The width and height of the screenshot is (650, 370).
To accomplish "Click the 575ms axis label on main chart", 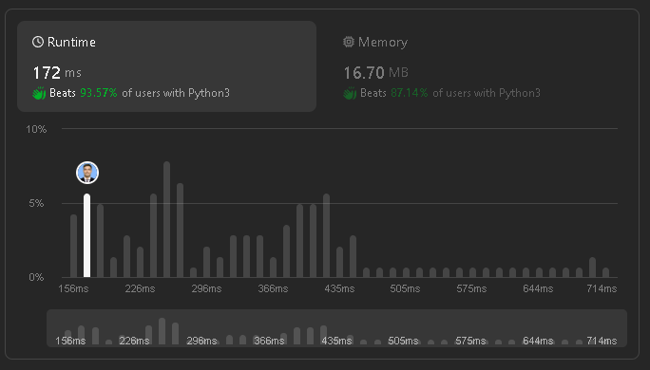I will coord(471,288).
